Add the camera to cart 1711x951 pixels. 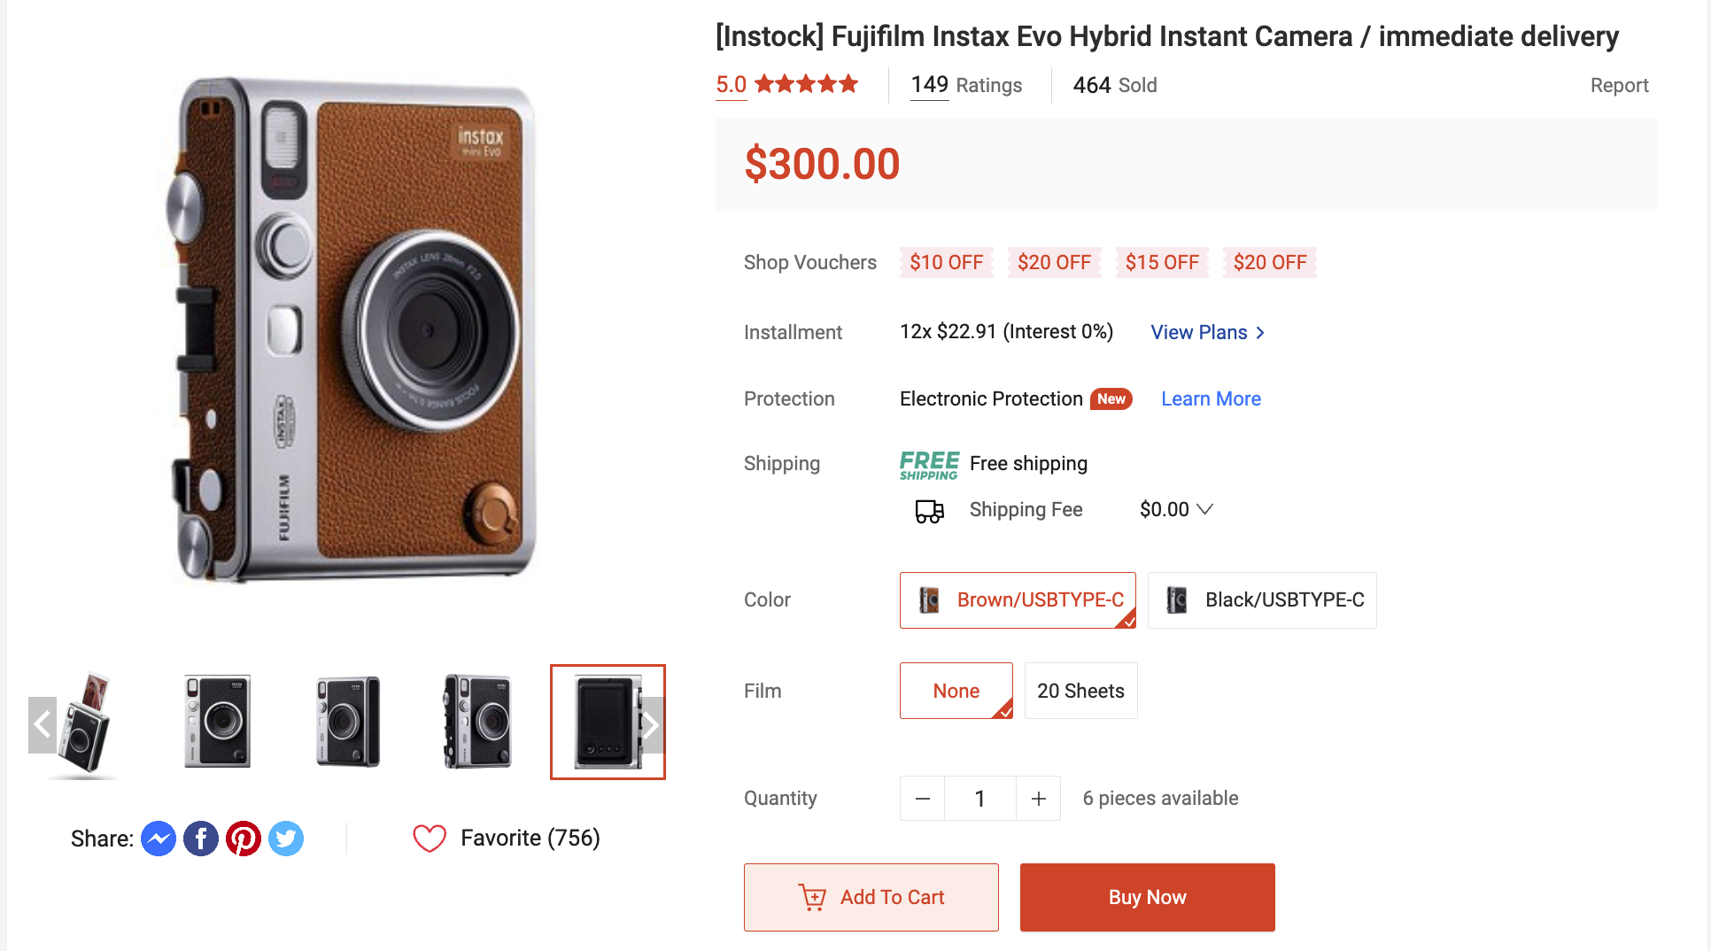coord(871,897)
